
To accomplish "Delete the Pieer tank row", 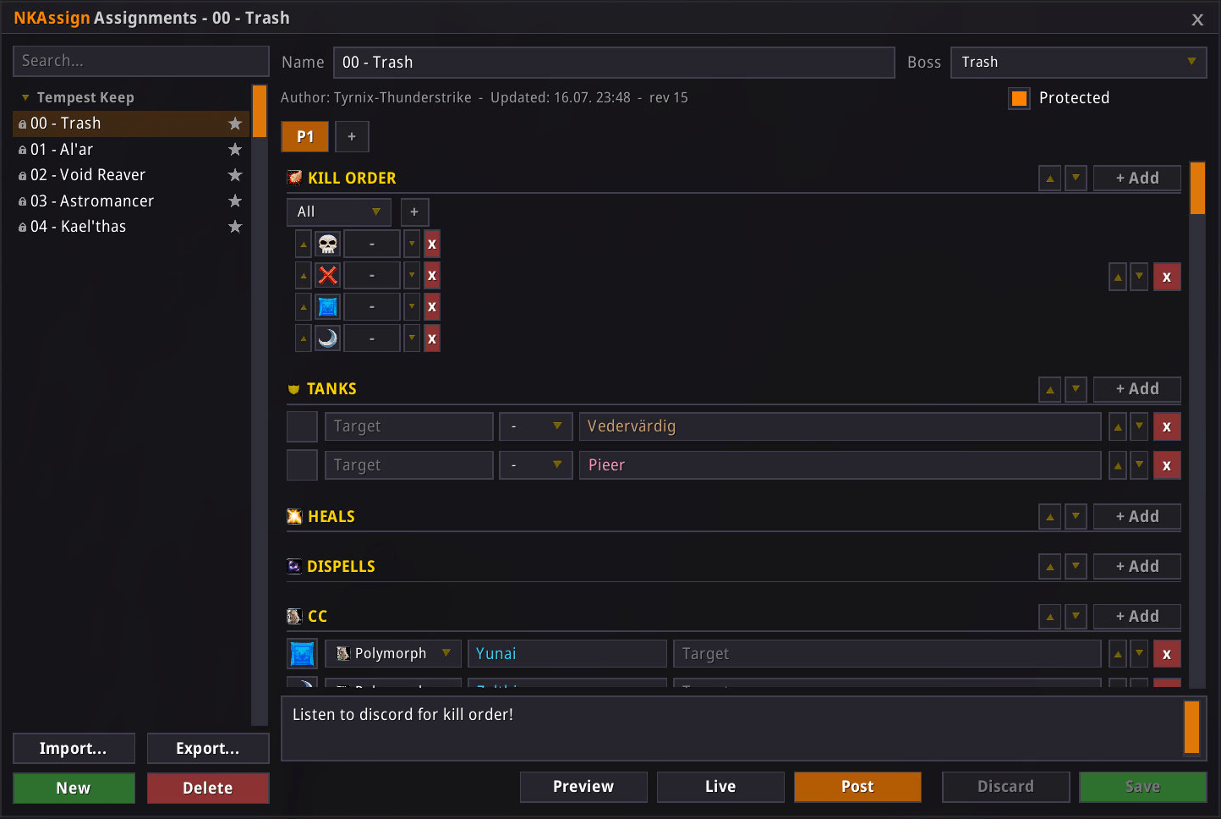I will [1167, 466].
